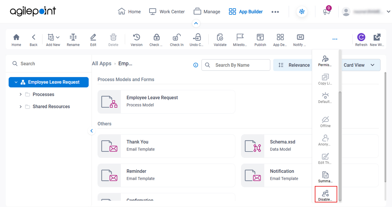Click the Rename tool
This screenshot has width=392, height=207.
[73, 40]
